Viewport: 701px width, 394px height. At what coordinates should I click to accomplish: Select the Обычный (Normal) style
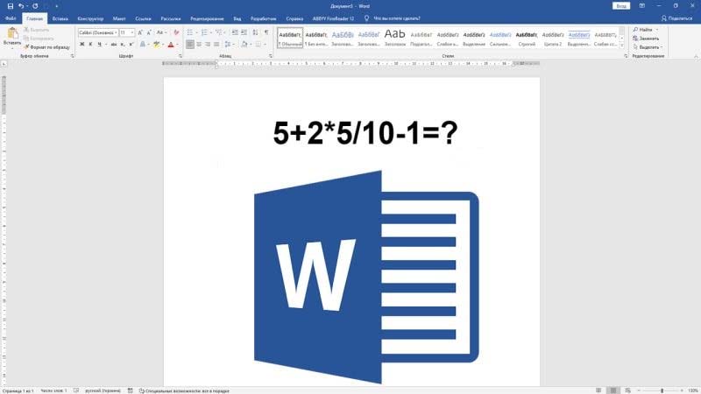point(290,38)
